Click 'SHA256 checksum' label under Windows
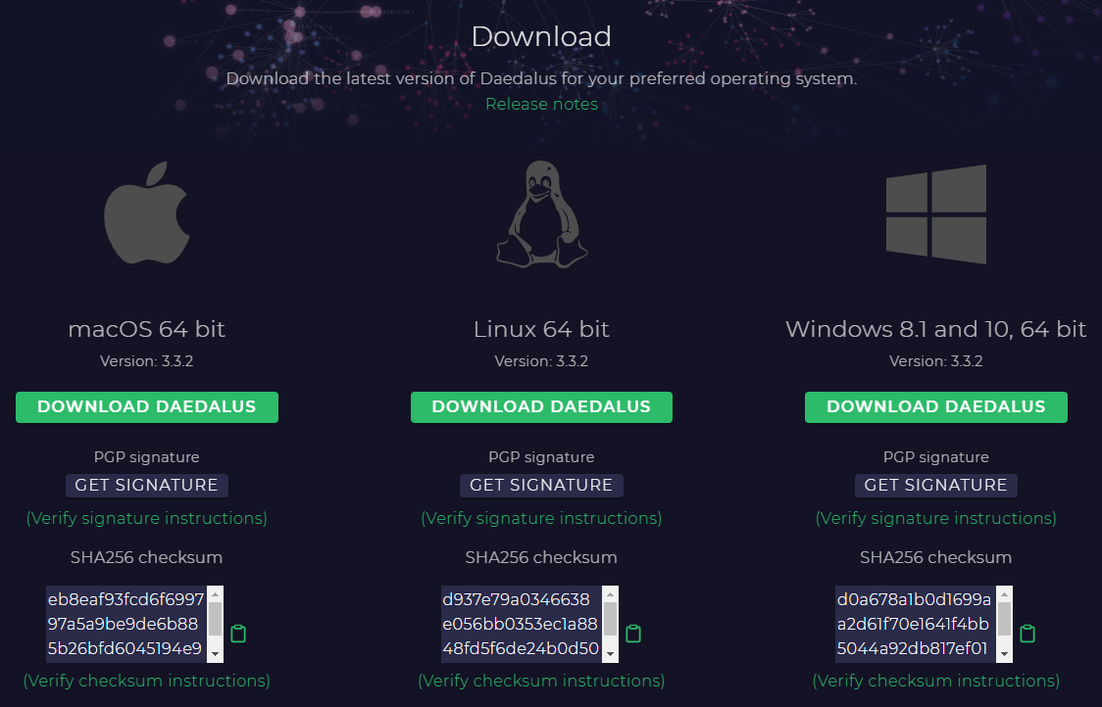This screenshot has height=707, width=1102. (x=936, y=557)
